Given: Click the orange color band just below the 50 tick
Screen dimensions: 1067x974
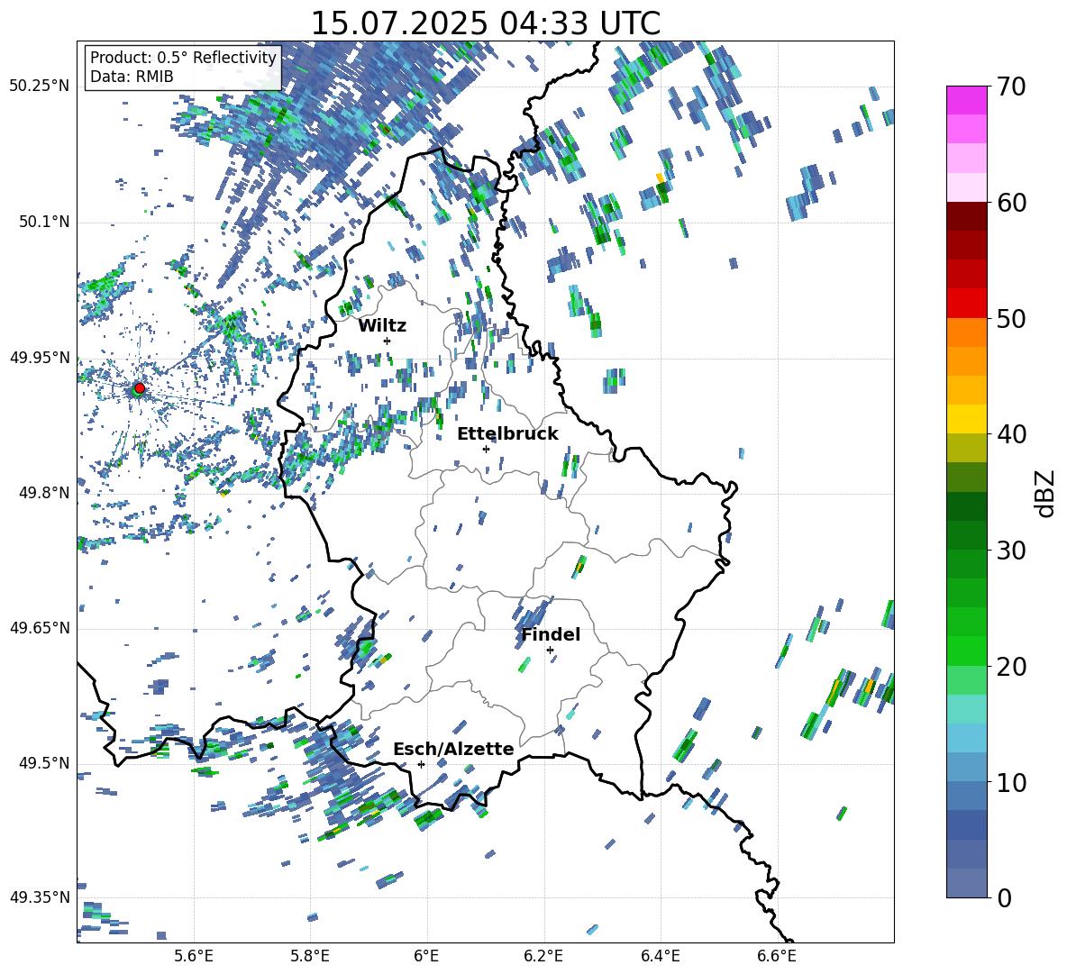Looking at the screenshot, I should tap(966, 332).
